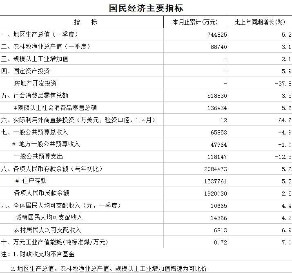Screen dimensions: 292x273
Task: Select the 指标 column header
Action: coord(85,22)
